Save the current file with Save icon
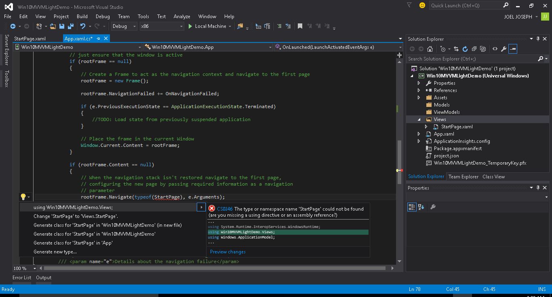Screen dimensions: 552x297 62,26
